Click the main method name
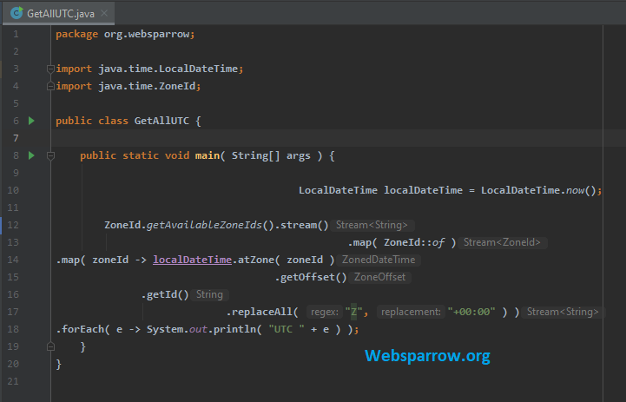626x402 pixels. (208, 155)
